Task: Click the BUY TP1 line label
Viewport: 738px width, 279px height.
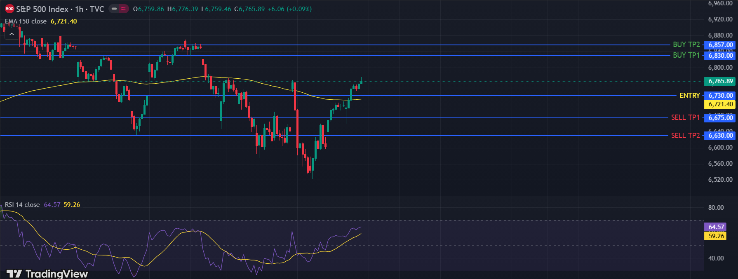Action: click(686, 55)
